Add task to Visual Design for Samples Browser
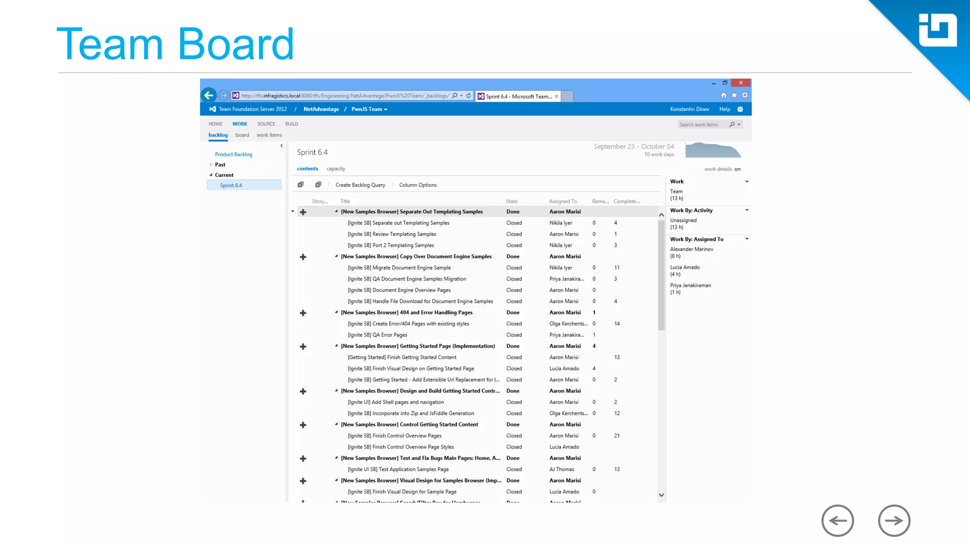This screenshot has width=970, height=545. tap(303, 481)
